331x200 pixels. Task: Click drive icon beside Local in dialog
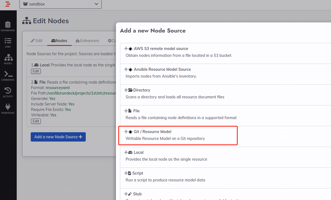coord(130,152)
